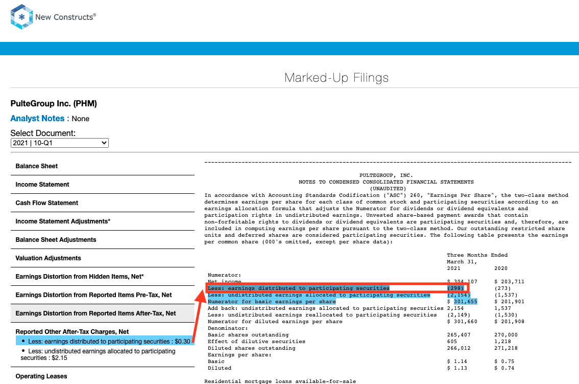Click the 266,012 diluted shares value

[459, 348]
